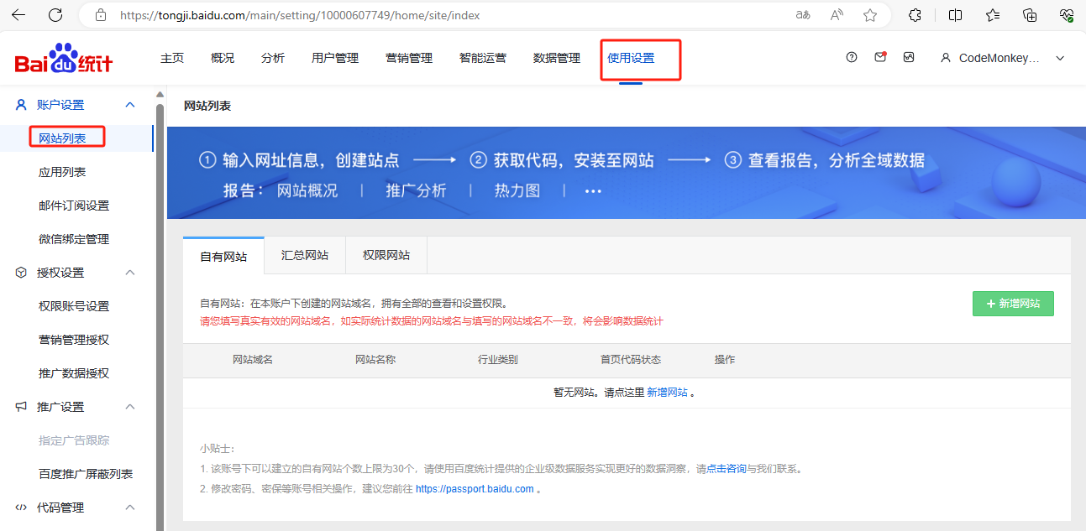Open the 分析 top menu

tap(273, 58)
